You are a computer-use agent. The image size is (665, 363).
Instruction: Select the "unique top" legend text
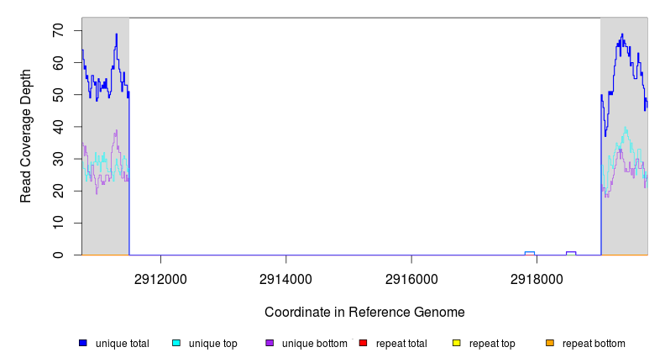212,344
